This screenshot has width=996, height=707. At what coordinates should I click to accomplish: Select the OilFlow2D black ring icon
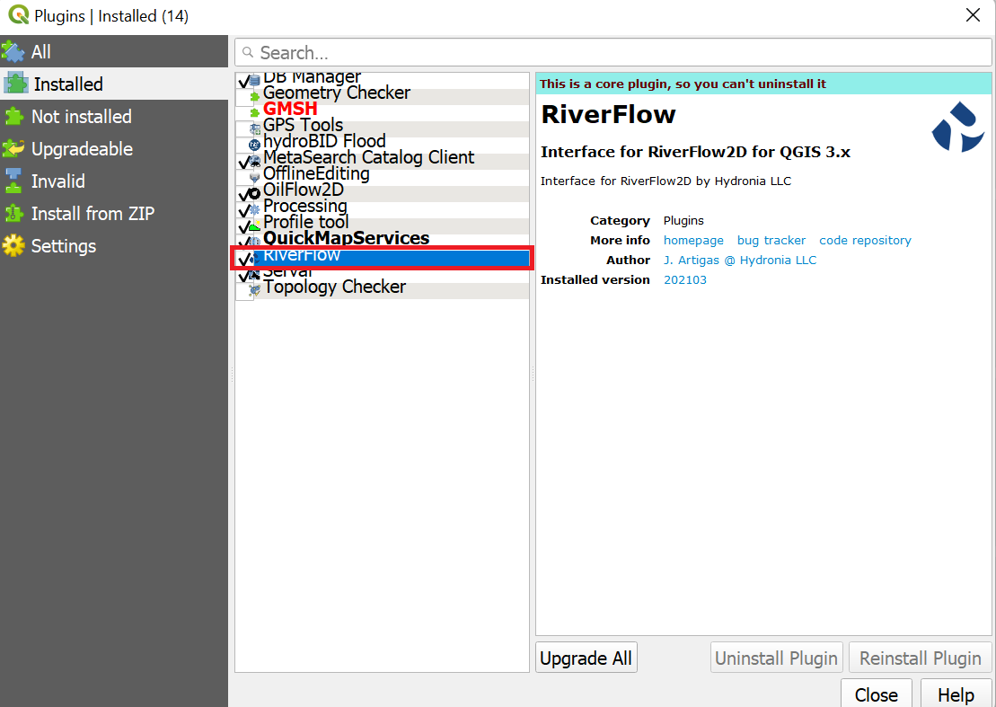(x=255, y=194)
